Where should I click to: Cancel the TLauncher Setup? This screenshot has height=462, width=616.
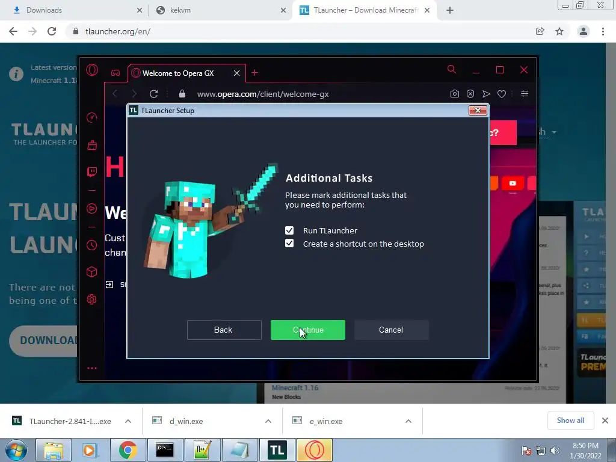(391, 330)
